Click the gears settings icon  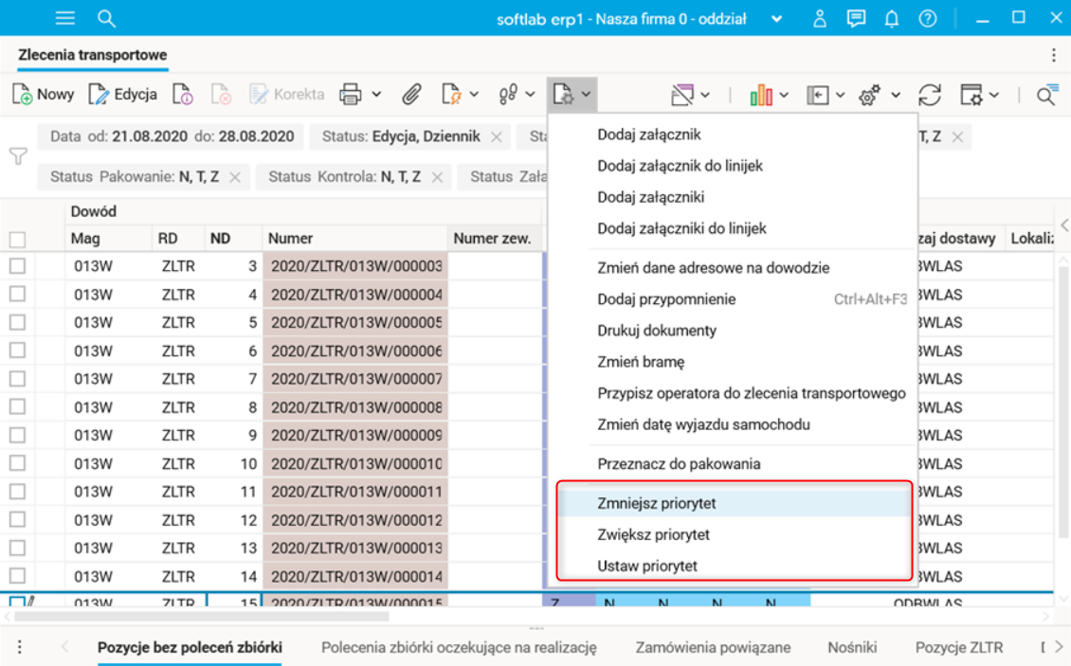(x=869, y=95)
